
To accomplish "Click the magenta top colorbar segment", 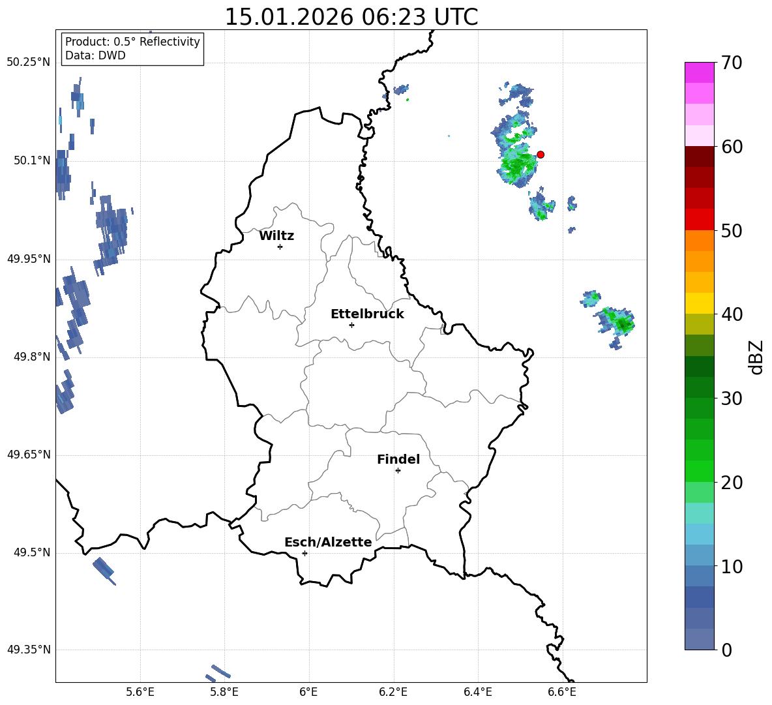I will pyautogui.click(x=699, y=72).
